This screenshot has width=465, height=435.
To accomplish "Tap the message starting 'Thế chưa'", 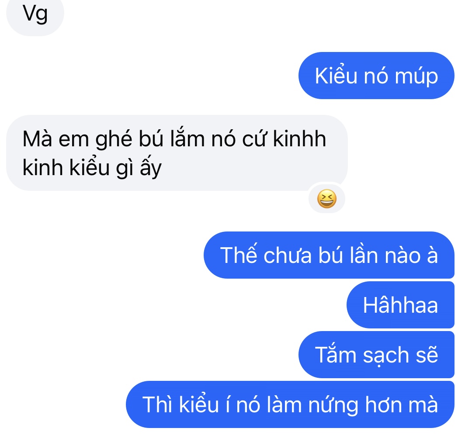I will [329, 255].
